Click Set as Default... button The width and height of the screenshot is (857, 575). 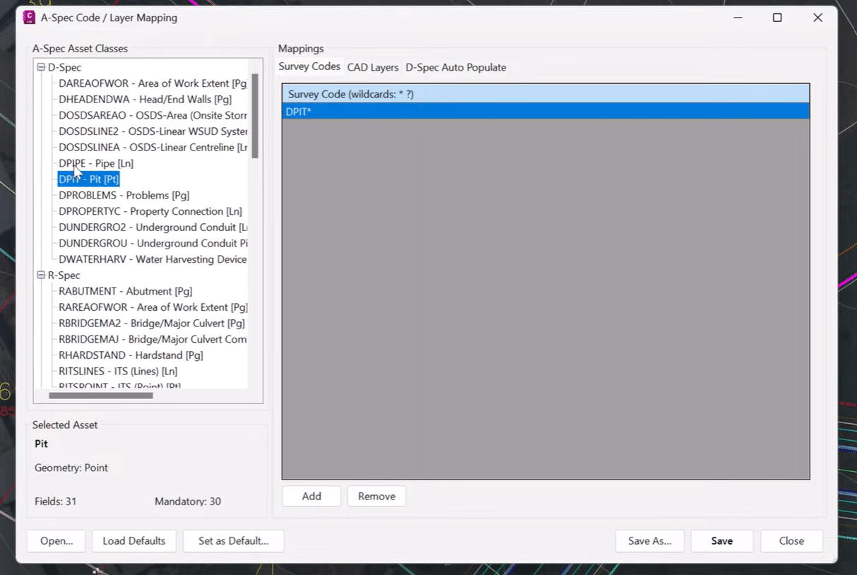[x=233, y=541]
